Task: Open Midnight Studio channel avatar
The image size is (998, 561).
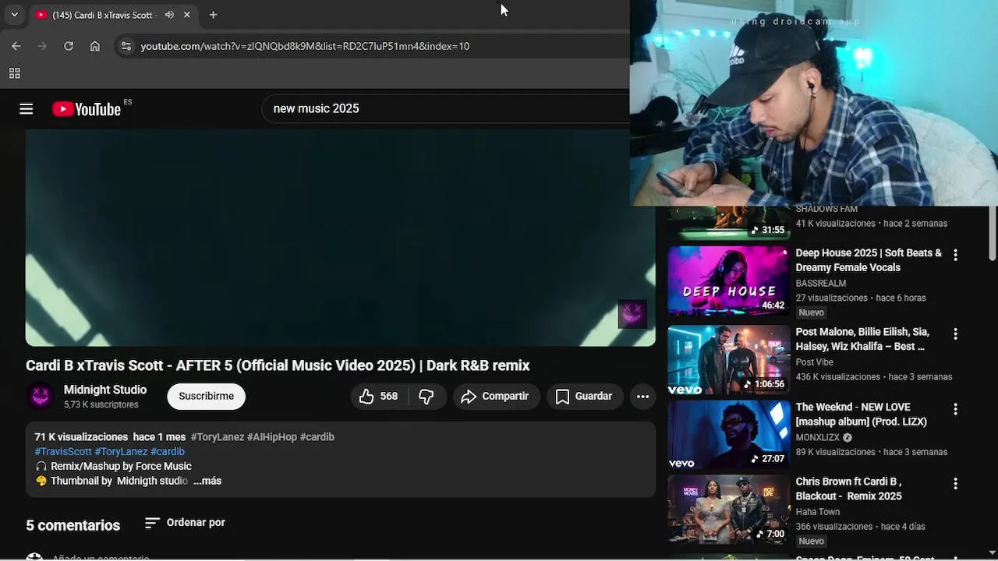Action: (41, 397)
